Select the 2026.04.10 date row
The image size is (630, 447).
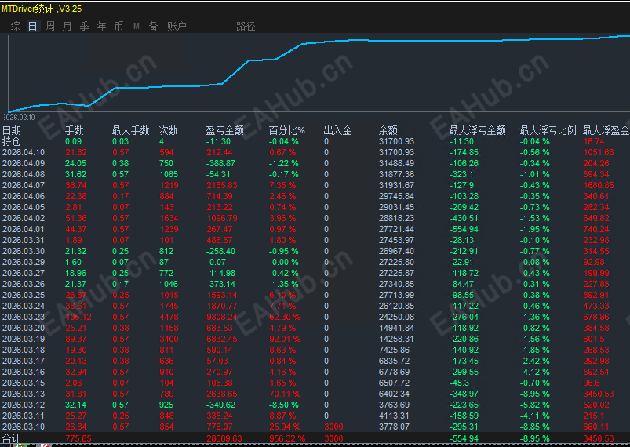click(315, 152)
